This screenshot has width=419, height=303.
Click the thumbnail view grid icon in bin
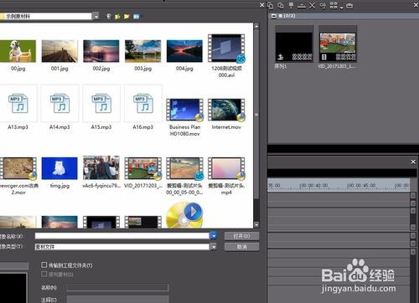tap(334, 5)
